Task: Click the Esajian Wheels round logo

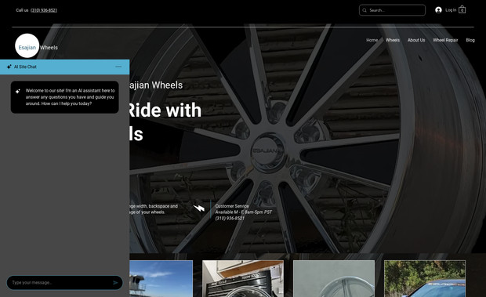Action: pos(27,45)
